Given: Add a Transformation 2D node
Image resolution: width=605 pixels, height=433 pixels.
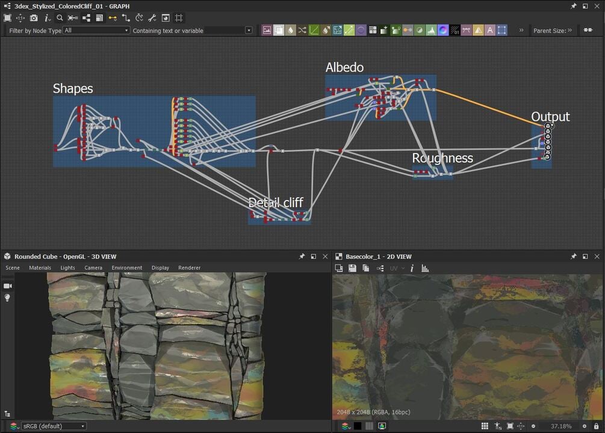Looking at the screenshot, I should [x=501, y=30].
